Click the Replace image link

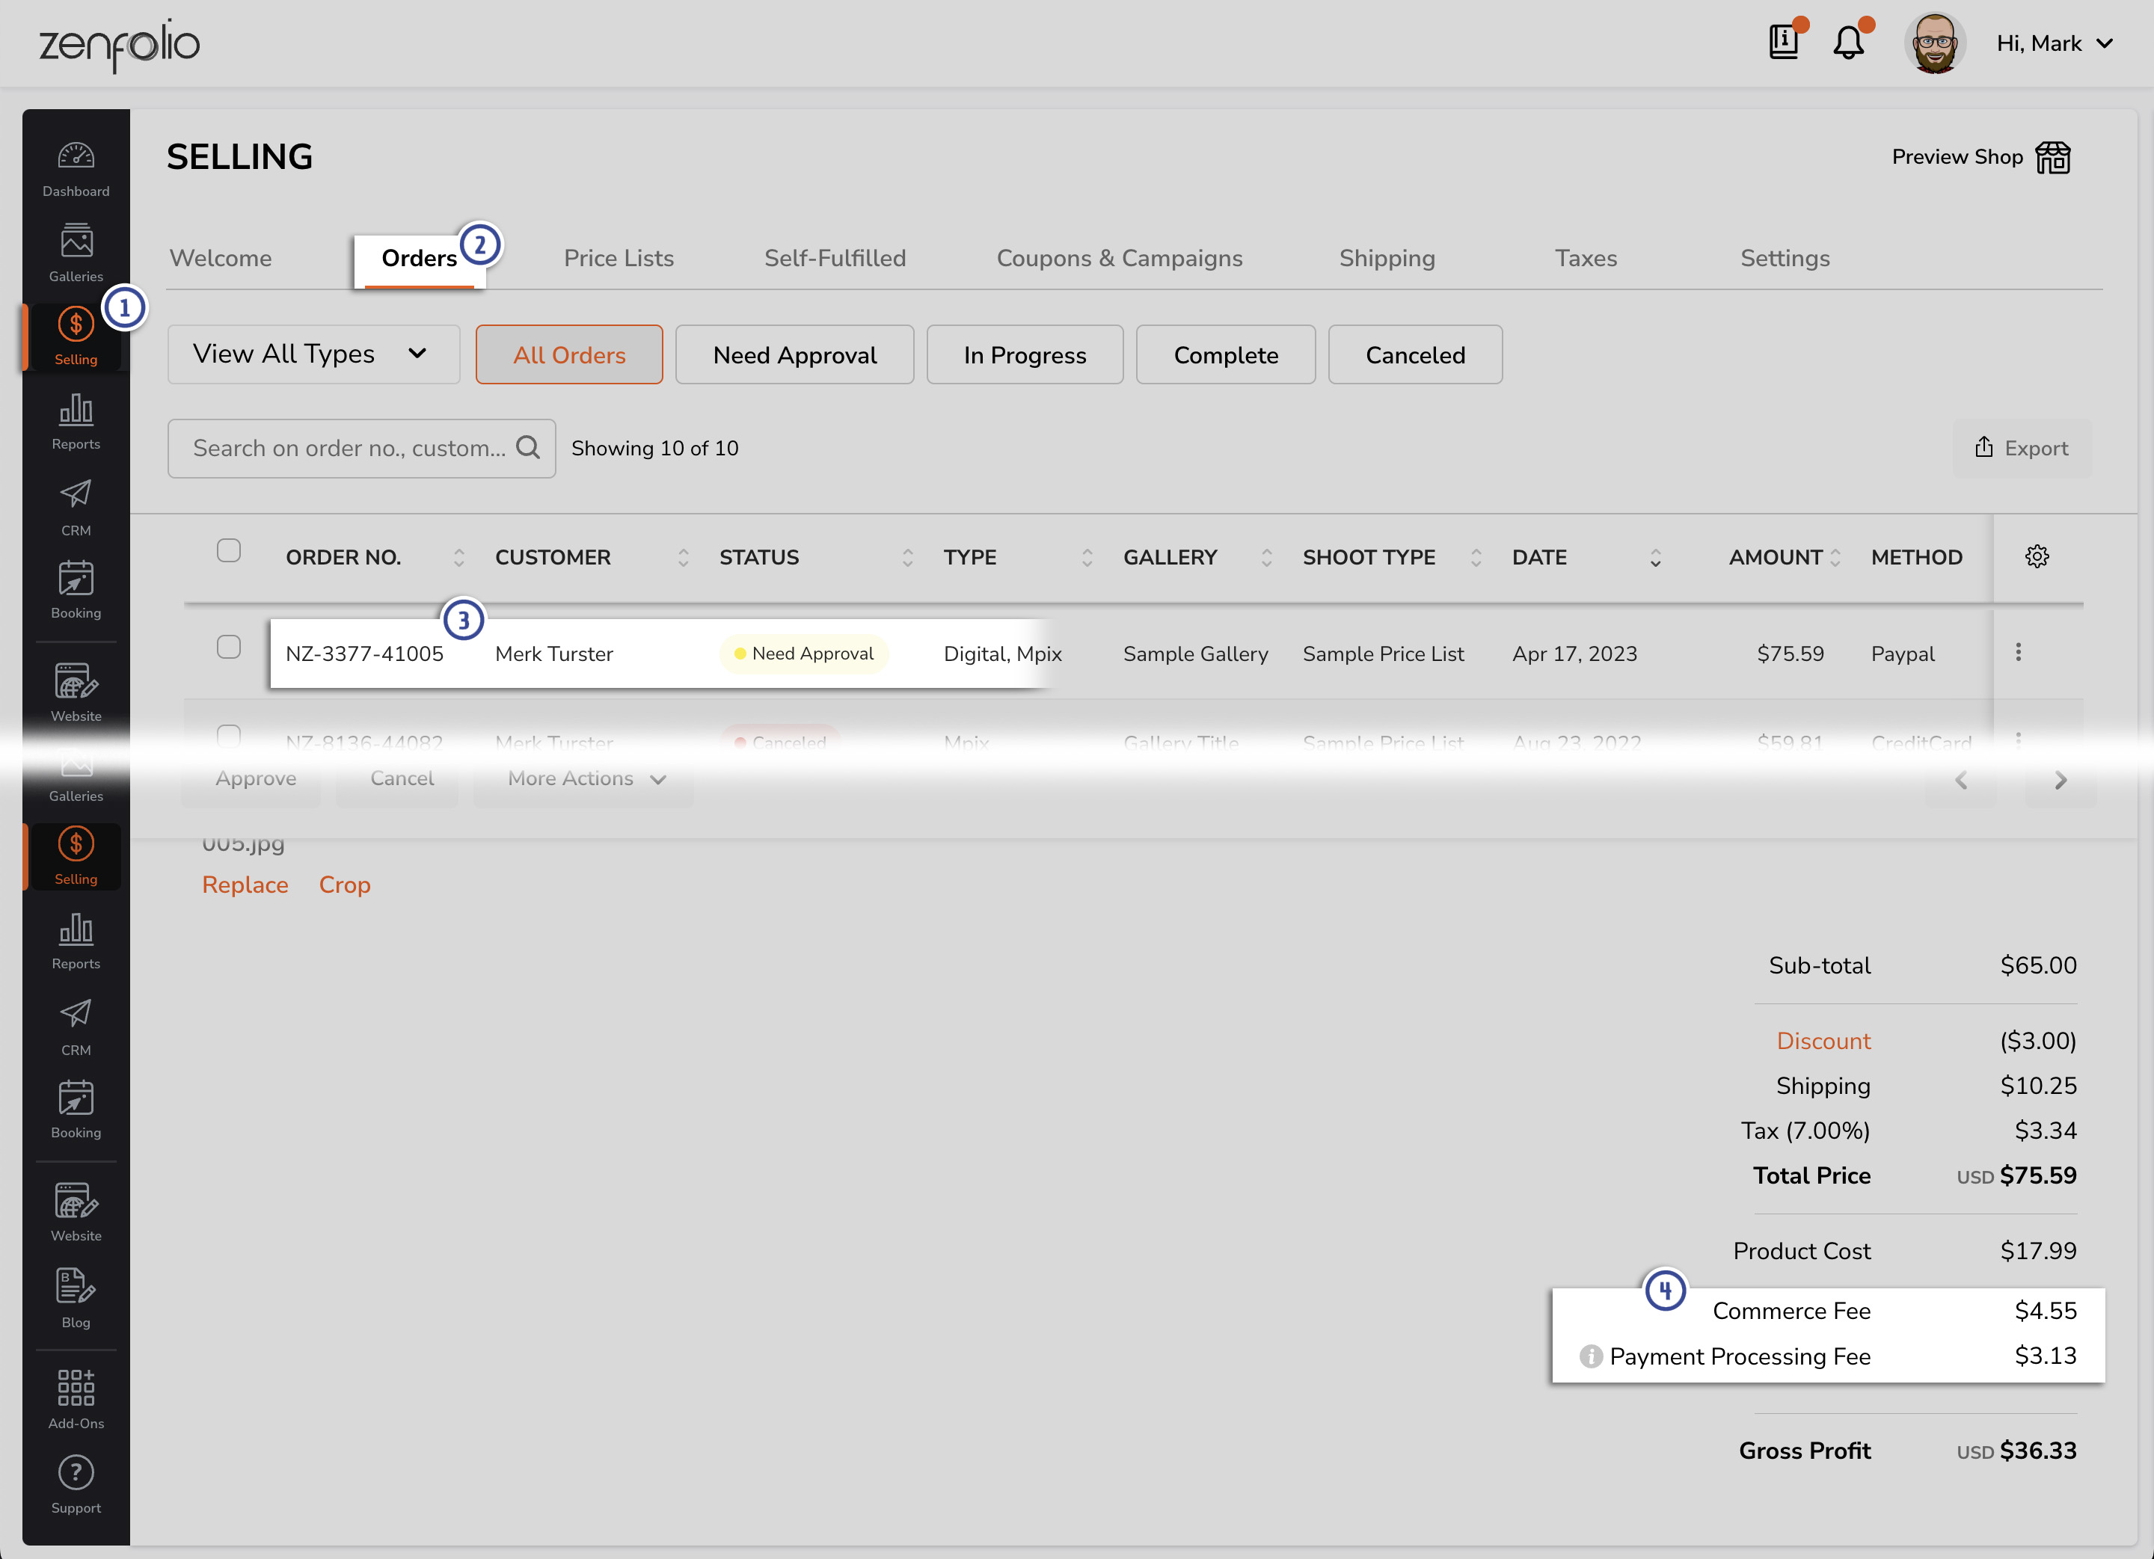pos(245,885)
